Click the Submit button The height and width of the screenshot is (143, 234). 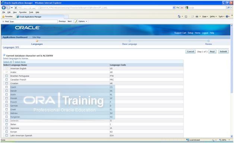pos(223,52)
